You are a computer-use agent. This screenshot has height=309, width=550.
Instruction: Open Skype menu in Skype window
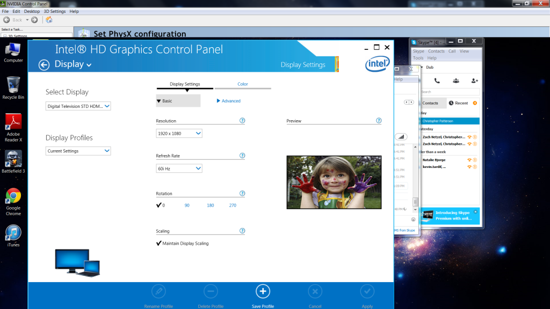tap(418, 51)
